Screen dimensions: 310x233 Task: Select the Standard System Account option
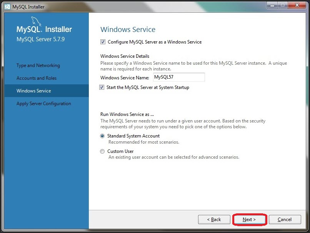[102, 136]
